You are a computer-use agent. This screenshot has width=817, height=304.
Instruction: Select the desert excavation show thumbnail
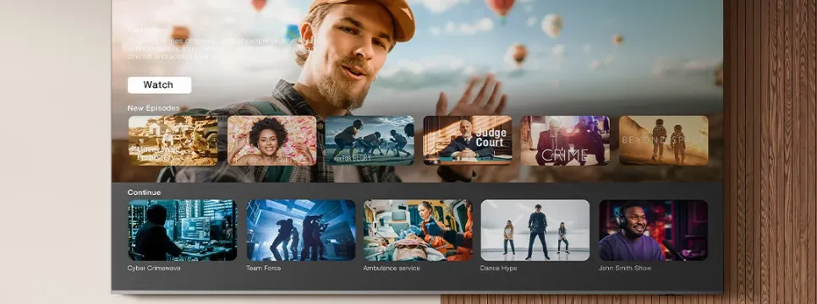173,140
